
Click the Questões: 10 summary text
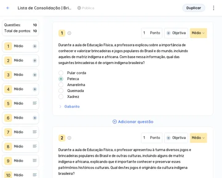[x=20, y=25]
